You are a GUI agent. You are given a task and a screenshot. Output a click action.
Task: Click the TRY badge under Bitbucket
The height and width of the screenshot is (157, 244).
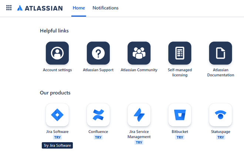click(180, 137)
